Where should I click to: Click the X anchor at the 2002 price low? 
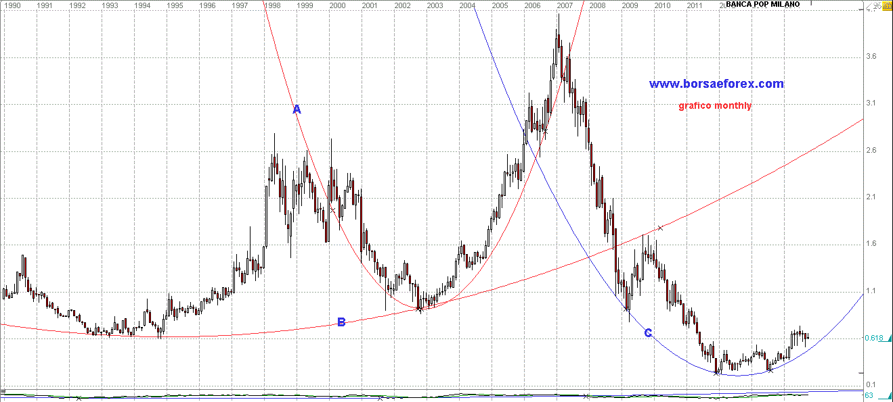pos(419,309)
